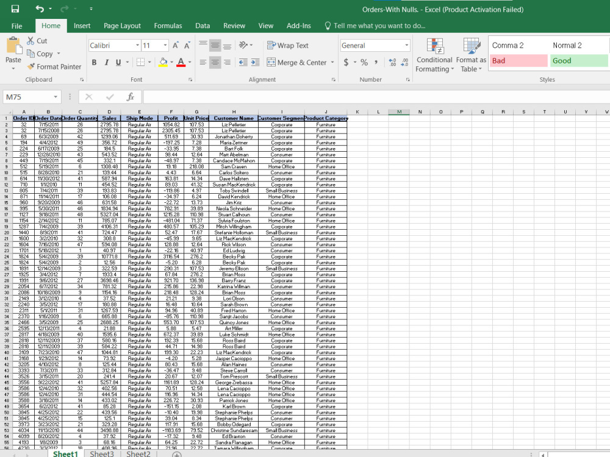Screen dimensions: 610x457
Task: Select Bottom Align in the Alignment group
Action: 228,45
